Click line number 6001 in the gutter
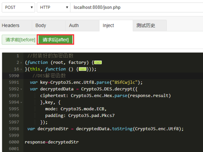Image resolution: width=203 pixels, height=152 pixels. pos(14,149)
